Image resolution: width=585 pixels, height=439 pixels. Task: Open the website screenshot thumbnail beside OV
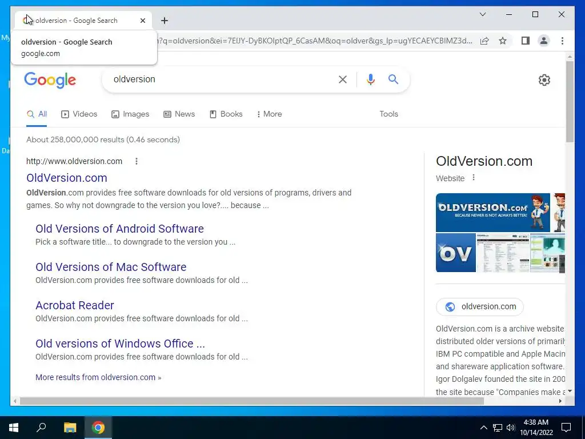503,253
